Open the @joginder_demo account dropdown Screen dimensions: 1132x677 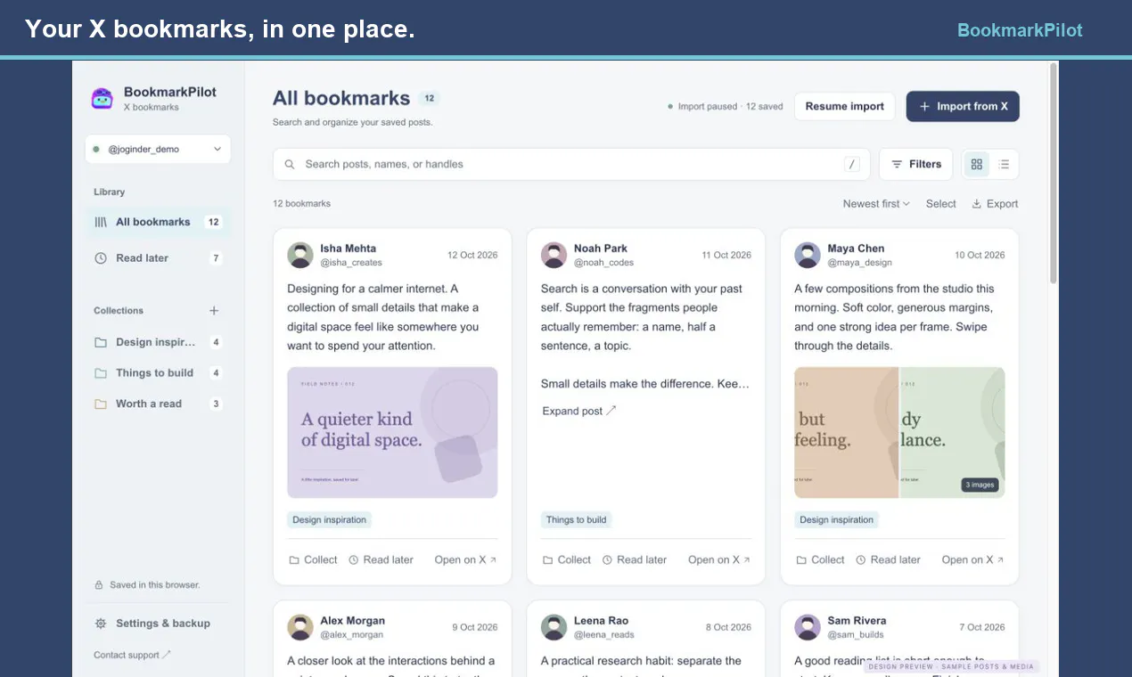point(158,150)
